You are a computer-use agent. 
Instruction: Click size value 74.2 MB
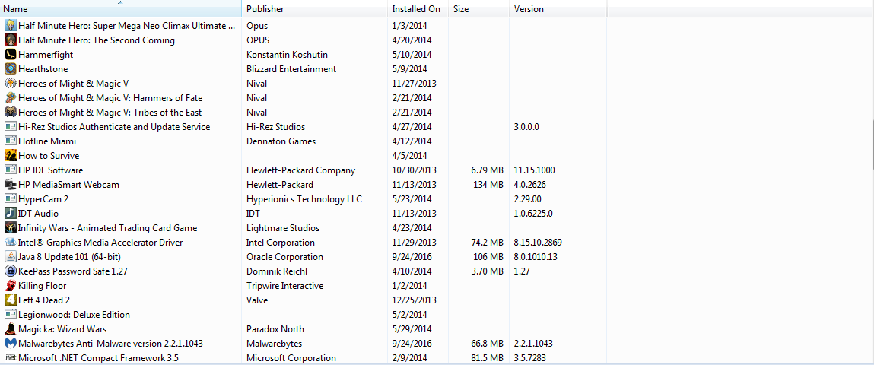(488, 243)
